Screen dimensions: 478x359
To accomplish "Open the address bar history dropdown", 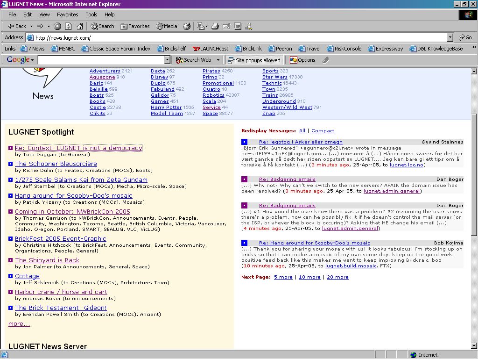I will point(449,37).
